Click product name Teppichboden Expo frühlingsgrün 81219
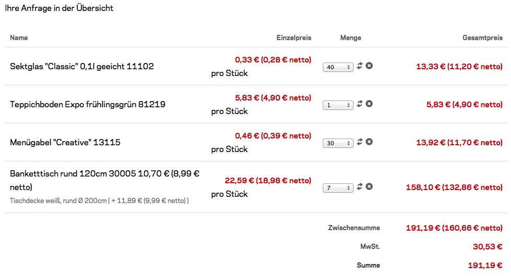This screenshot has height=277, width=511. [88, 105]
